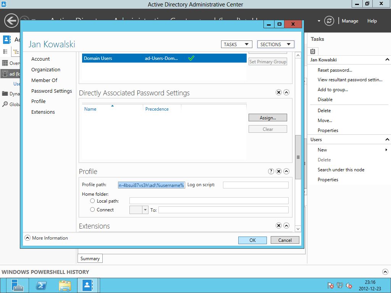Go to the Profile section link
This screenshot has width=391, height=293.
(x=39, y=101)
